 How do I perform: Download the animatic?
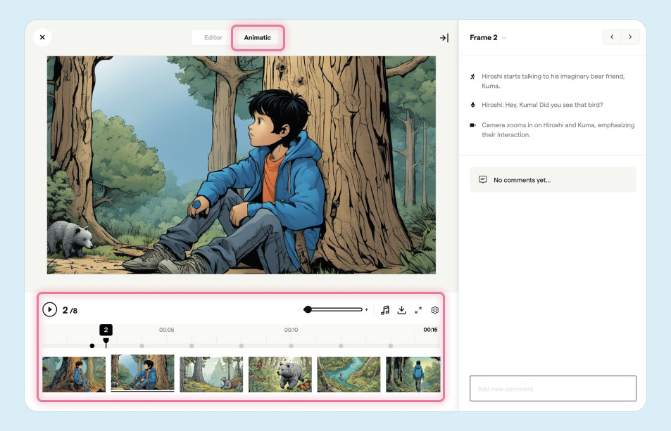point(401,310)
